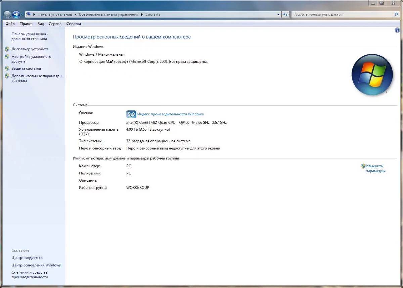This screenshot has height=288, width=403.
Task: Go back with the Back arrow button
Action: 7,14
